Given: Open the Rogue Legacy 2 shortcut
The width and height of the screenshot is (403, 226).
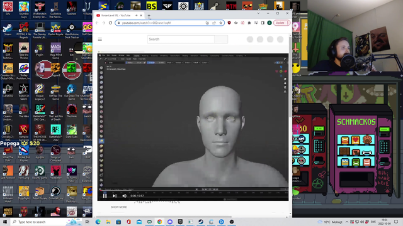Looking at the screenshot, I should (40, 92).
